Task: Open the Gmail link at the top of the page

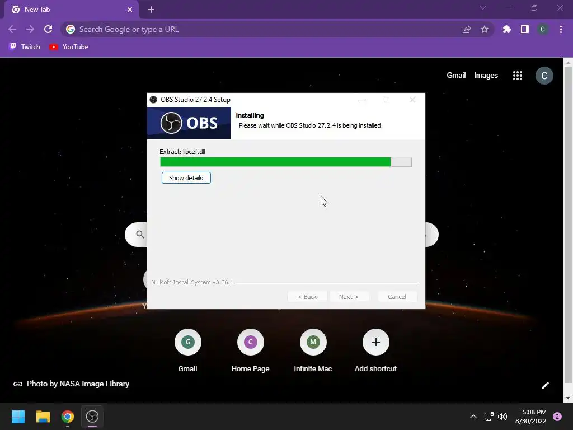Action: click(456, 76)
